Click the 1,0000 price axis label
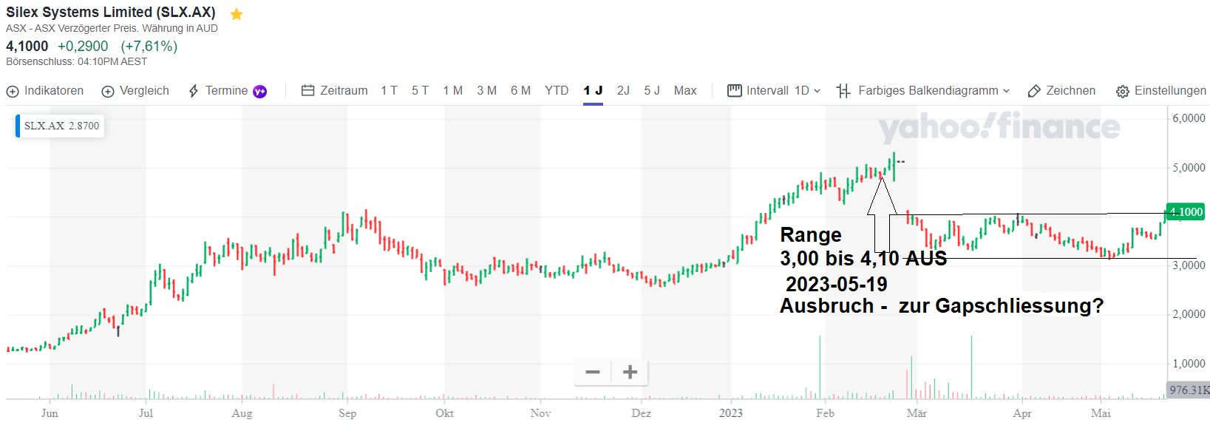 pyautogui.click(x=1189, y=364)
